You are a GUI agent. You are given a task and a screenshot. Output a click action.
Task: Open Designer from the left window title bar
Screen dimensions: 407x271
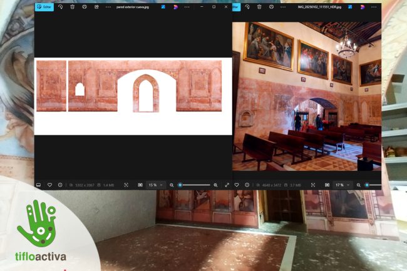click(163, 7)
